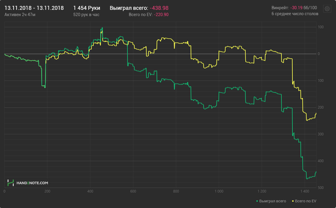This screenshot has width=336, height=208.
Task: Click the Активен 2ч 47м label
Action: click(20, 15)
